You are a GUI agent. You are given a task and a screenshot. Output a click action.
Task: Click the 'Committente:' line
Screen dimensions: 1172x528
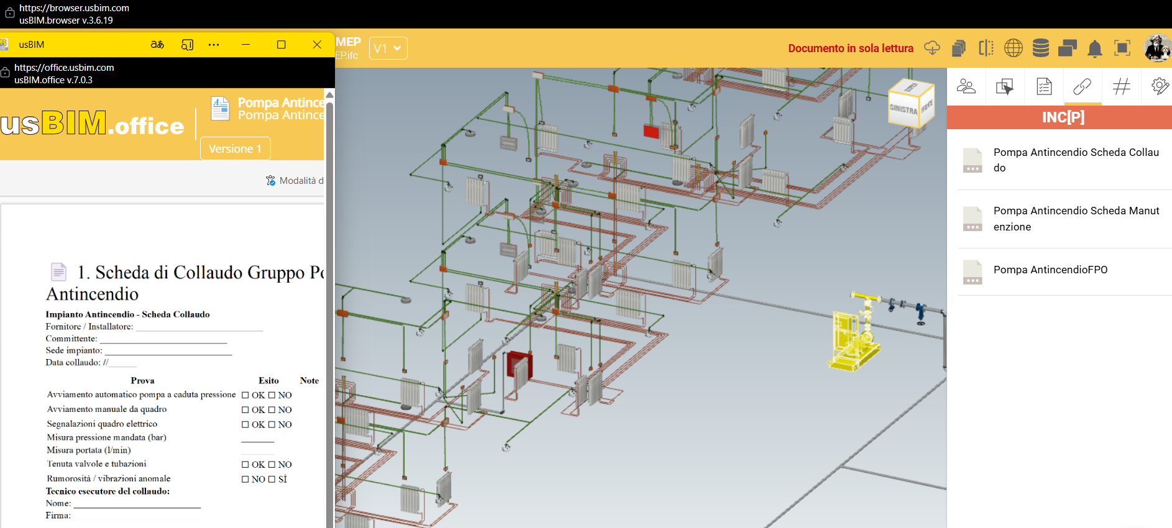[136, 339]
